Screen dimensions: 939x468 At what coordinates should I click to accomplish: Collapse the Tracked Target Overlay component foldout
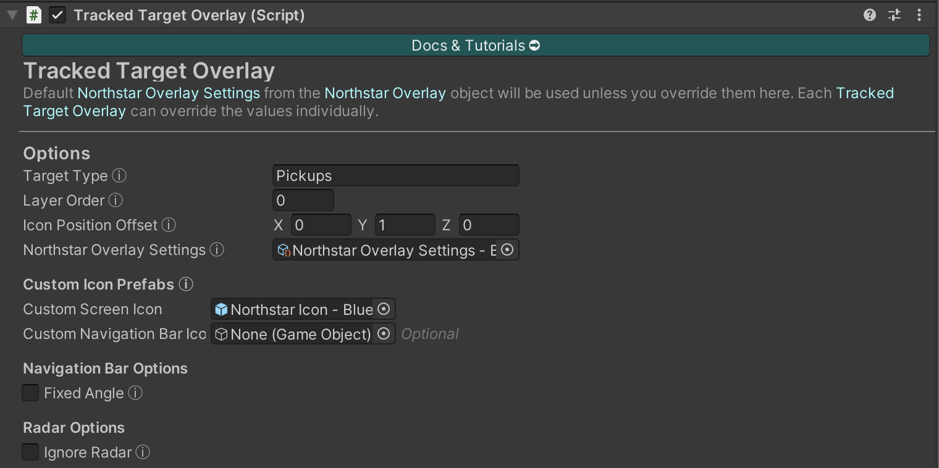tap(12, 15)
